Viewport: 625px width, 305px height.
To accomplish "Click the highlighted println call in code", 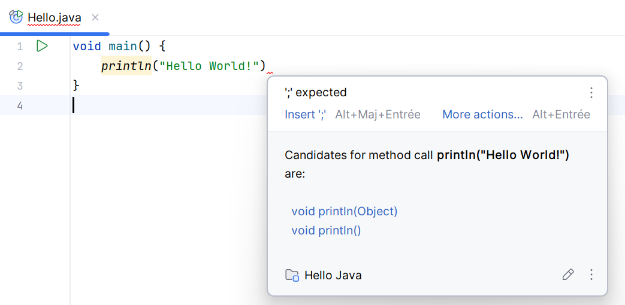I will pyautogui.click(x=126, y=66).
